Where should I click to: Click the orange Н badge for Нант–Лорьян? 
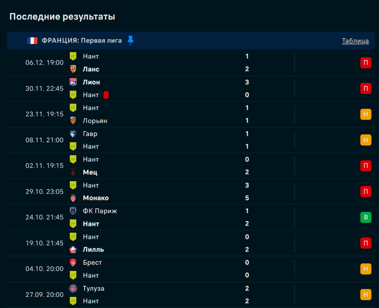pyautogui.click(x=366, y=114)
